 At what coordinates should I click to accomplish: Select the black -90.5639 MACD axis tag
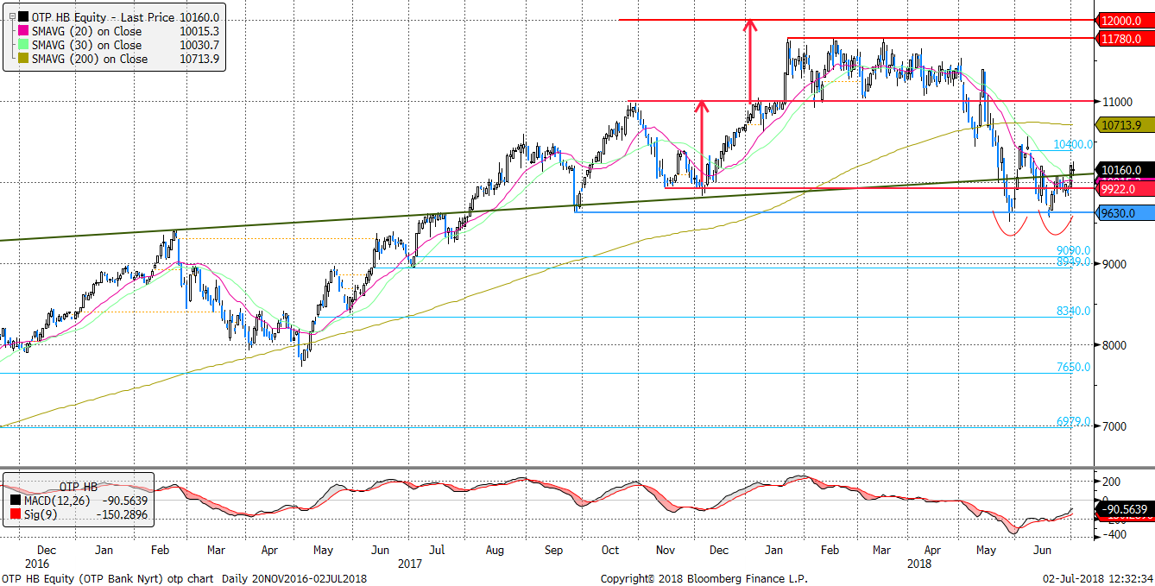[x=1123, y=509]
